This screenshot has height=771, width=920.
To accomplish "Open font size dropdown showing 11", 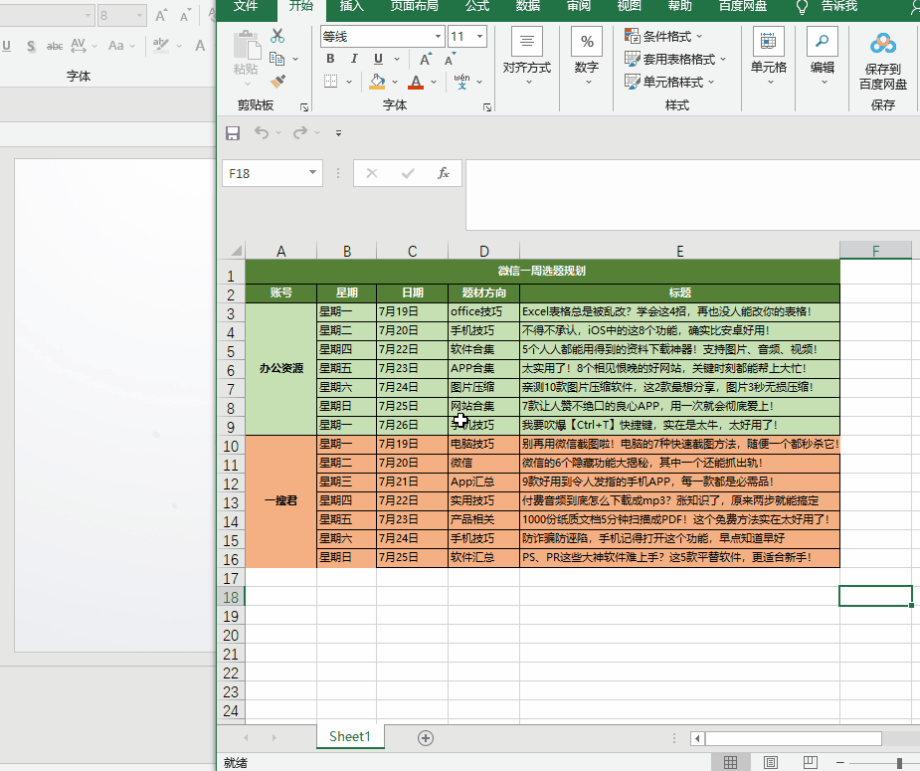I will [x=480, y=37].
